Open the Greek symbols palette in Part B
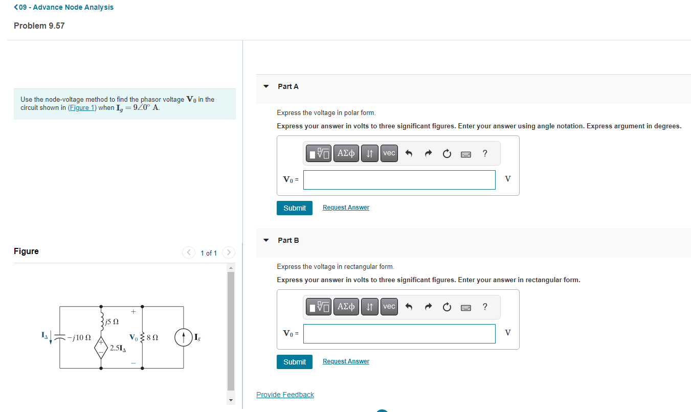Viewport: 691px width, 412px height. tap(346, 306)
